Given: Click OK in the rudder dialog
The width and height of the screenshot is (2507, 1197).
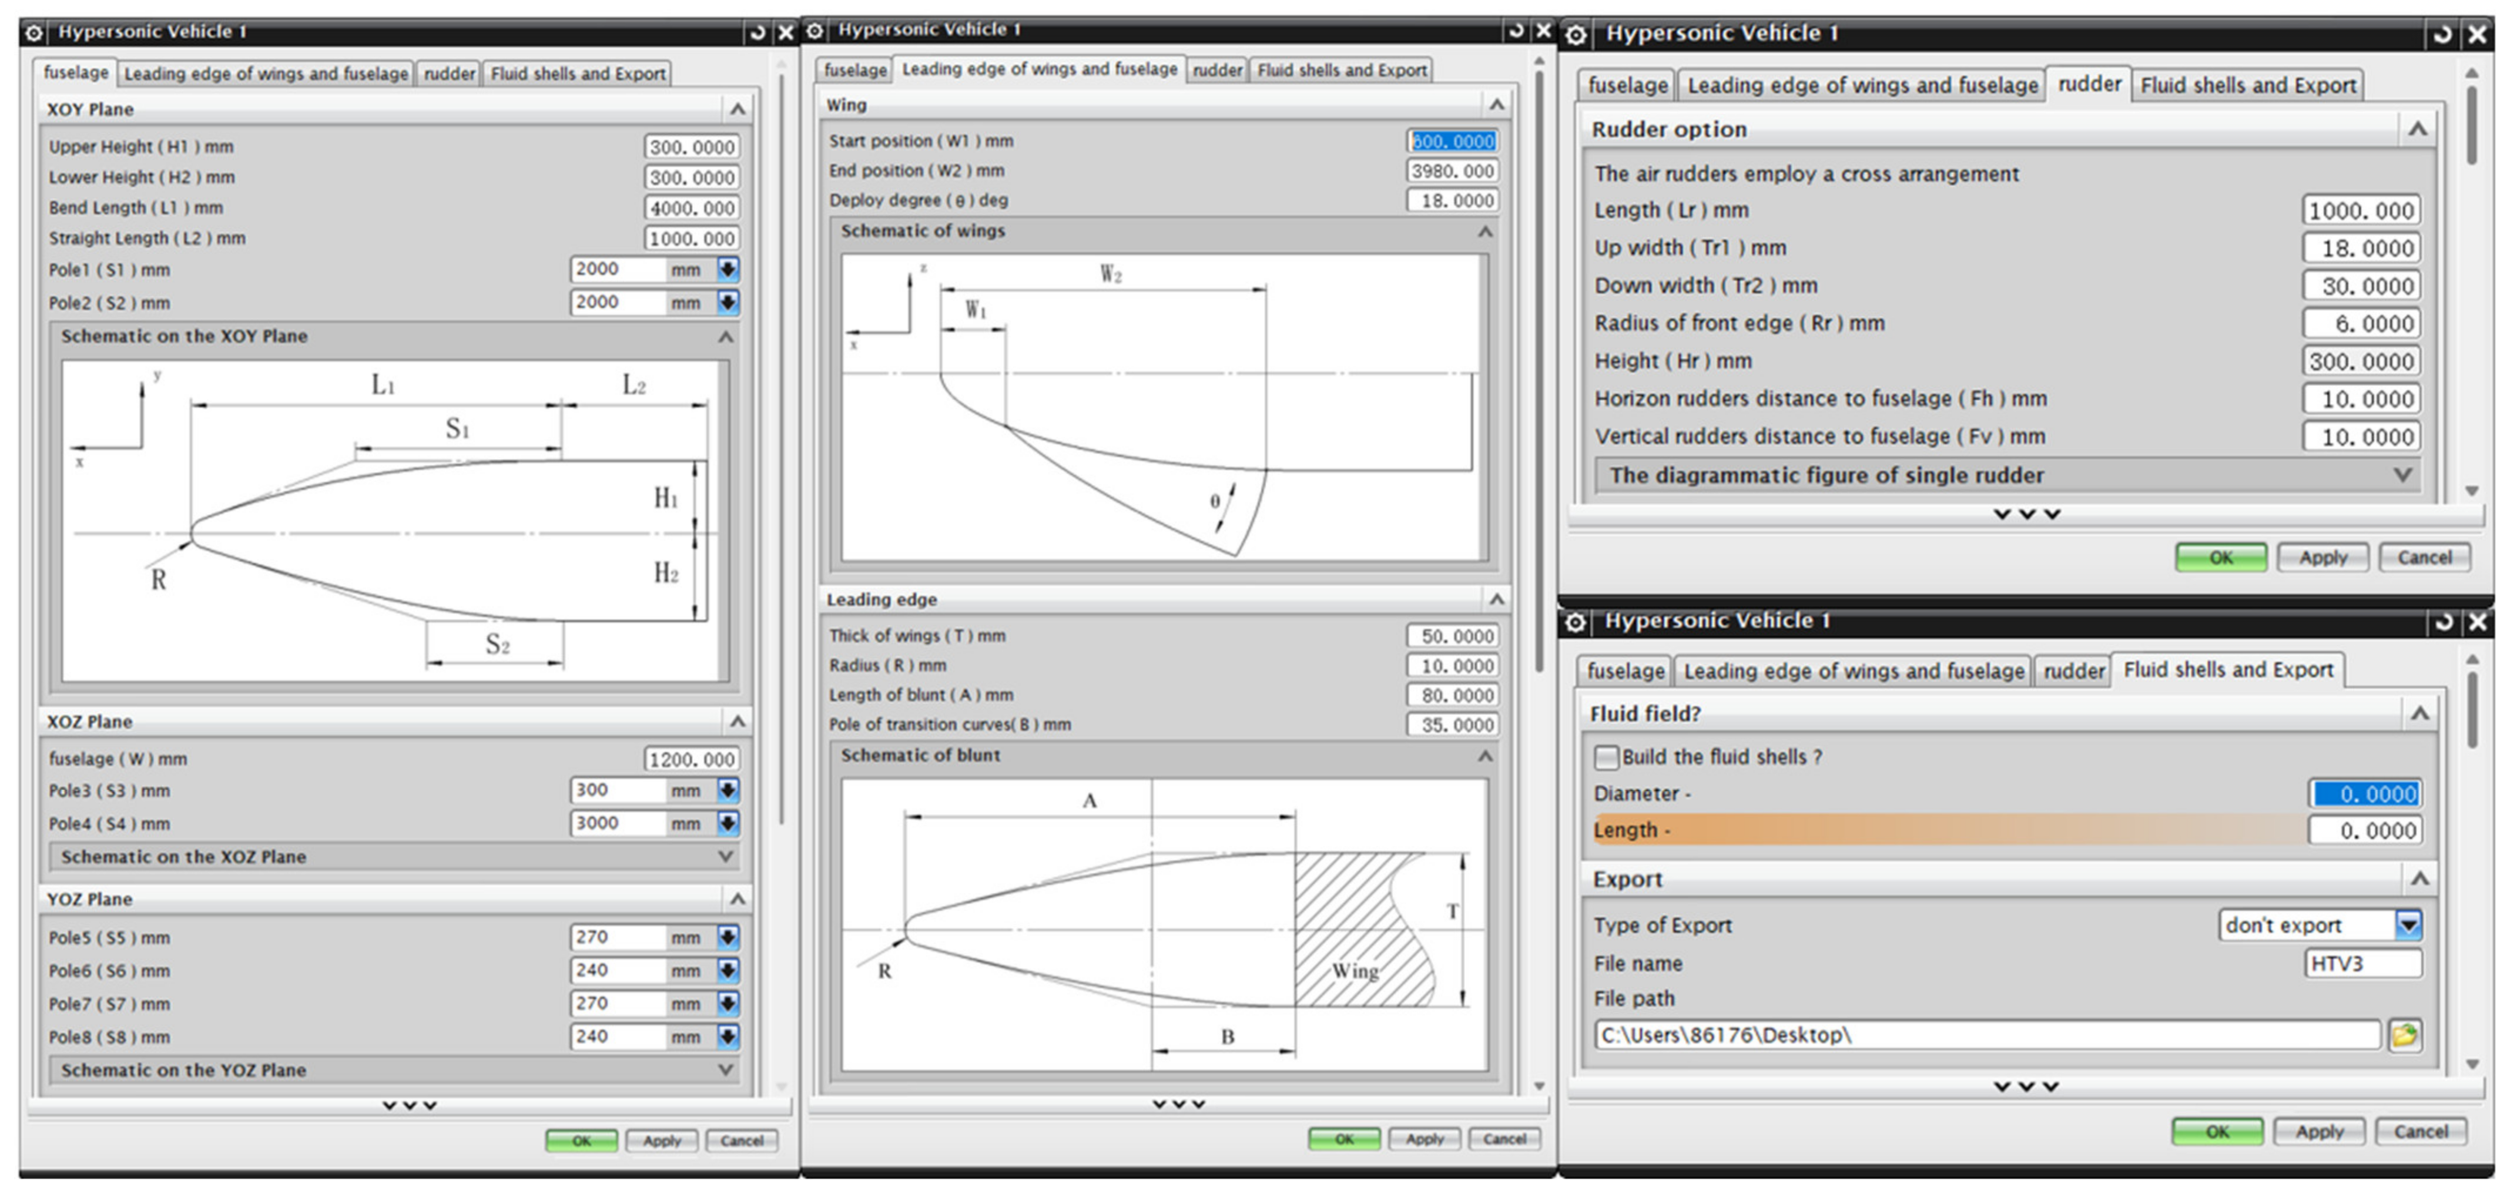Looking at the screenshot, I should [x=2220, y=558].
